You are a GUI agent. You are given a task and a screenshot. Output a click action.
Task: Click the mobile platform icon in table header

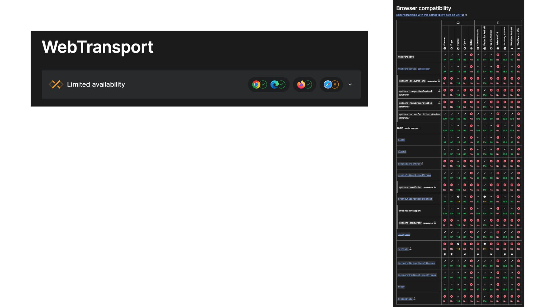[x=498, y=23]
